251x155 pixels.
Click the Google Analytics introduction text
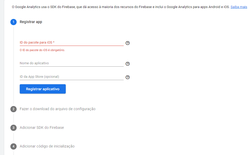(x=104, y=7)
